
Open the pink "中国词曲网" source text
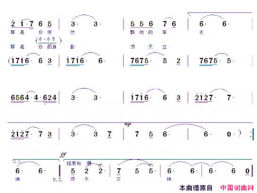coord(237,188)
